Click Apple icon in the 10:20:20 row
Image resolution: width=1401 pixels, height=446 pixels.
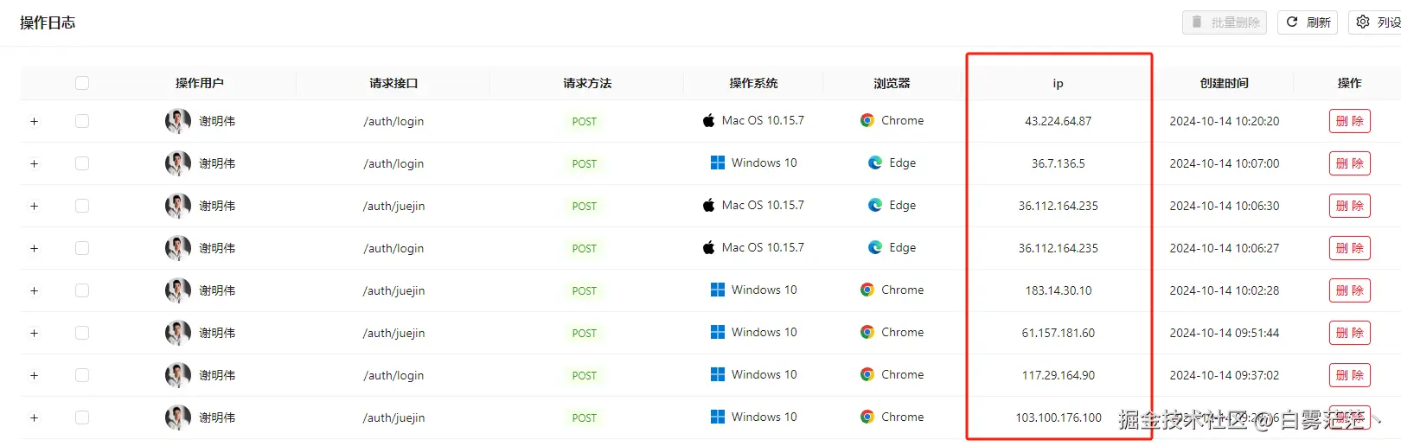coord(708,121)
